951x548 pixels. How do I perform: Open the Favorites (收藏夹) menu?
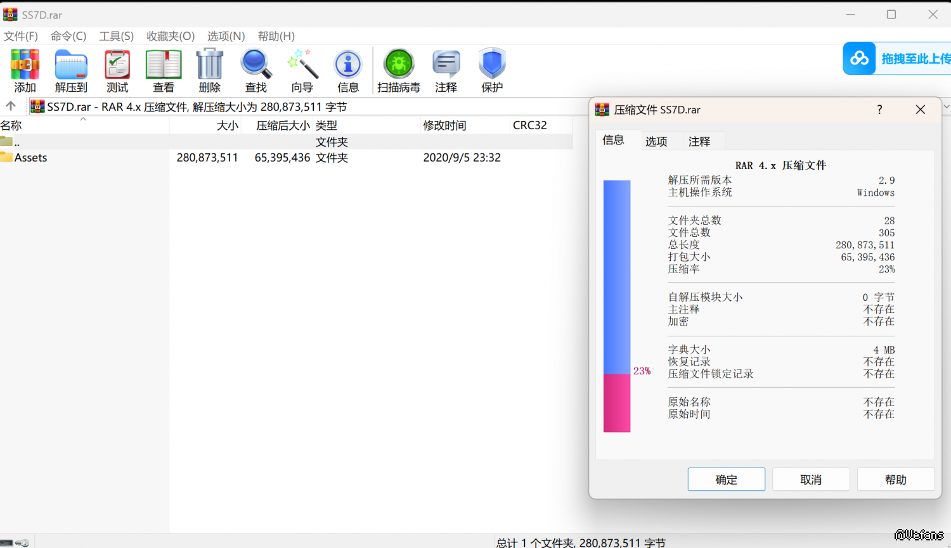[x=171, y=36]
